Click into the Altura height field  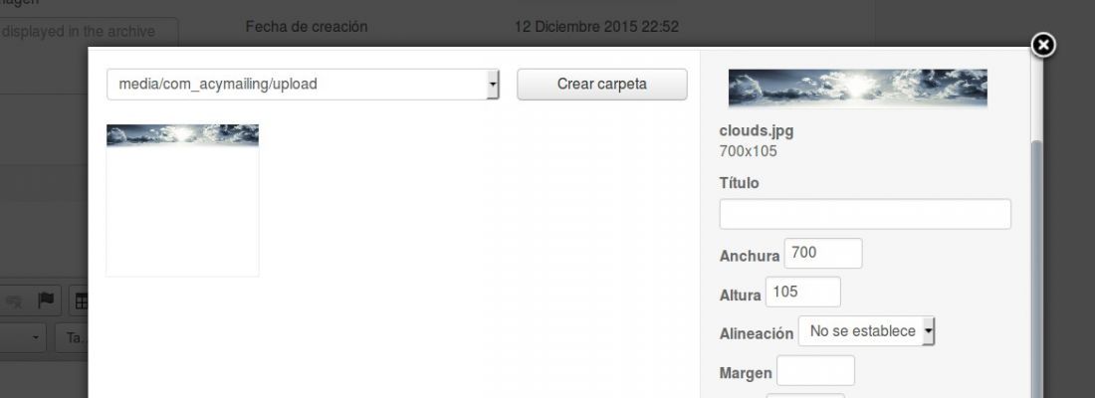pyautogui.click(x=803, y=292)
